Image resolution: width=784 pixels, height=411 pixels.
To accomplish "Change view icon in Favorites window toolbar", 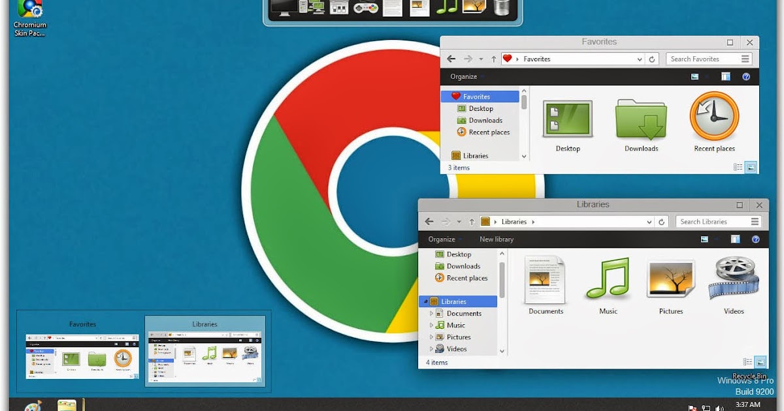I will [694, 76].
